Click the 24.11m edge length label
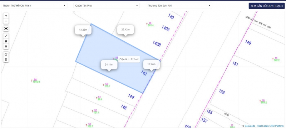This screenshot has width=286, height=130. coord(109,64)
